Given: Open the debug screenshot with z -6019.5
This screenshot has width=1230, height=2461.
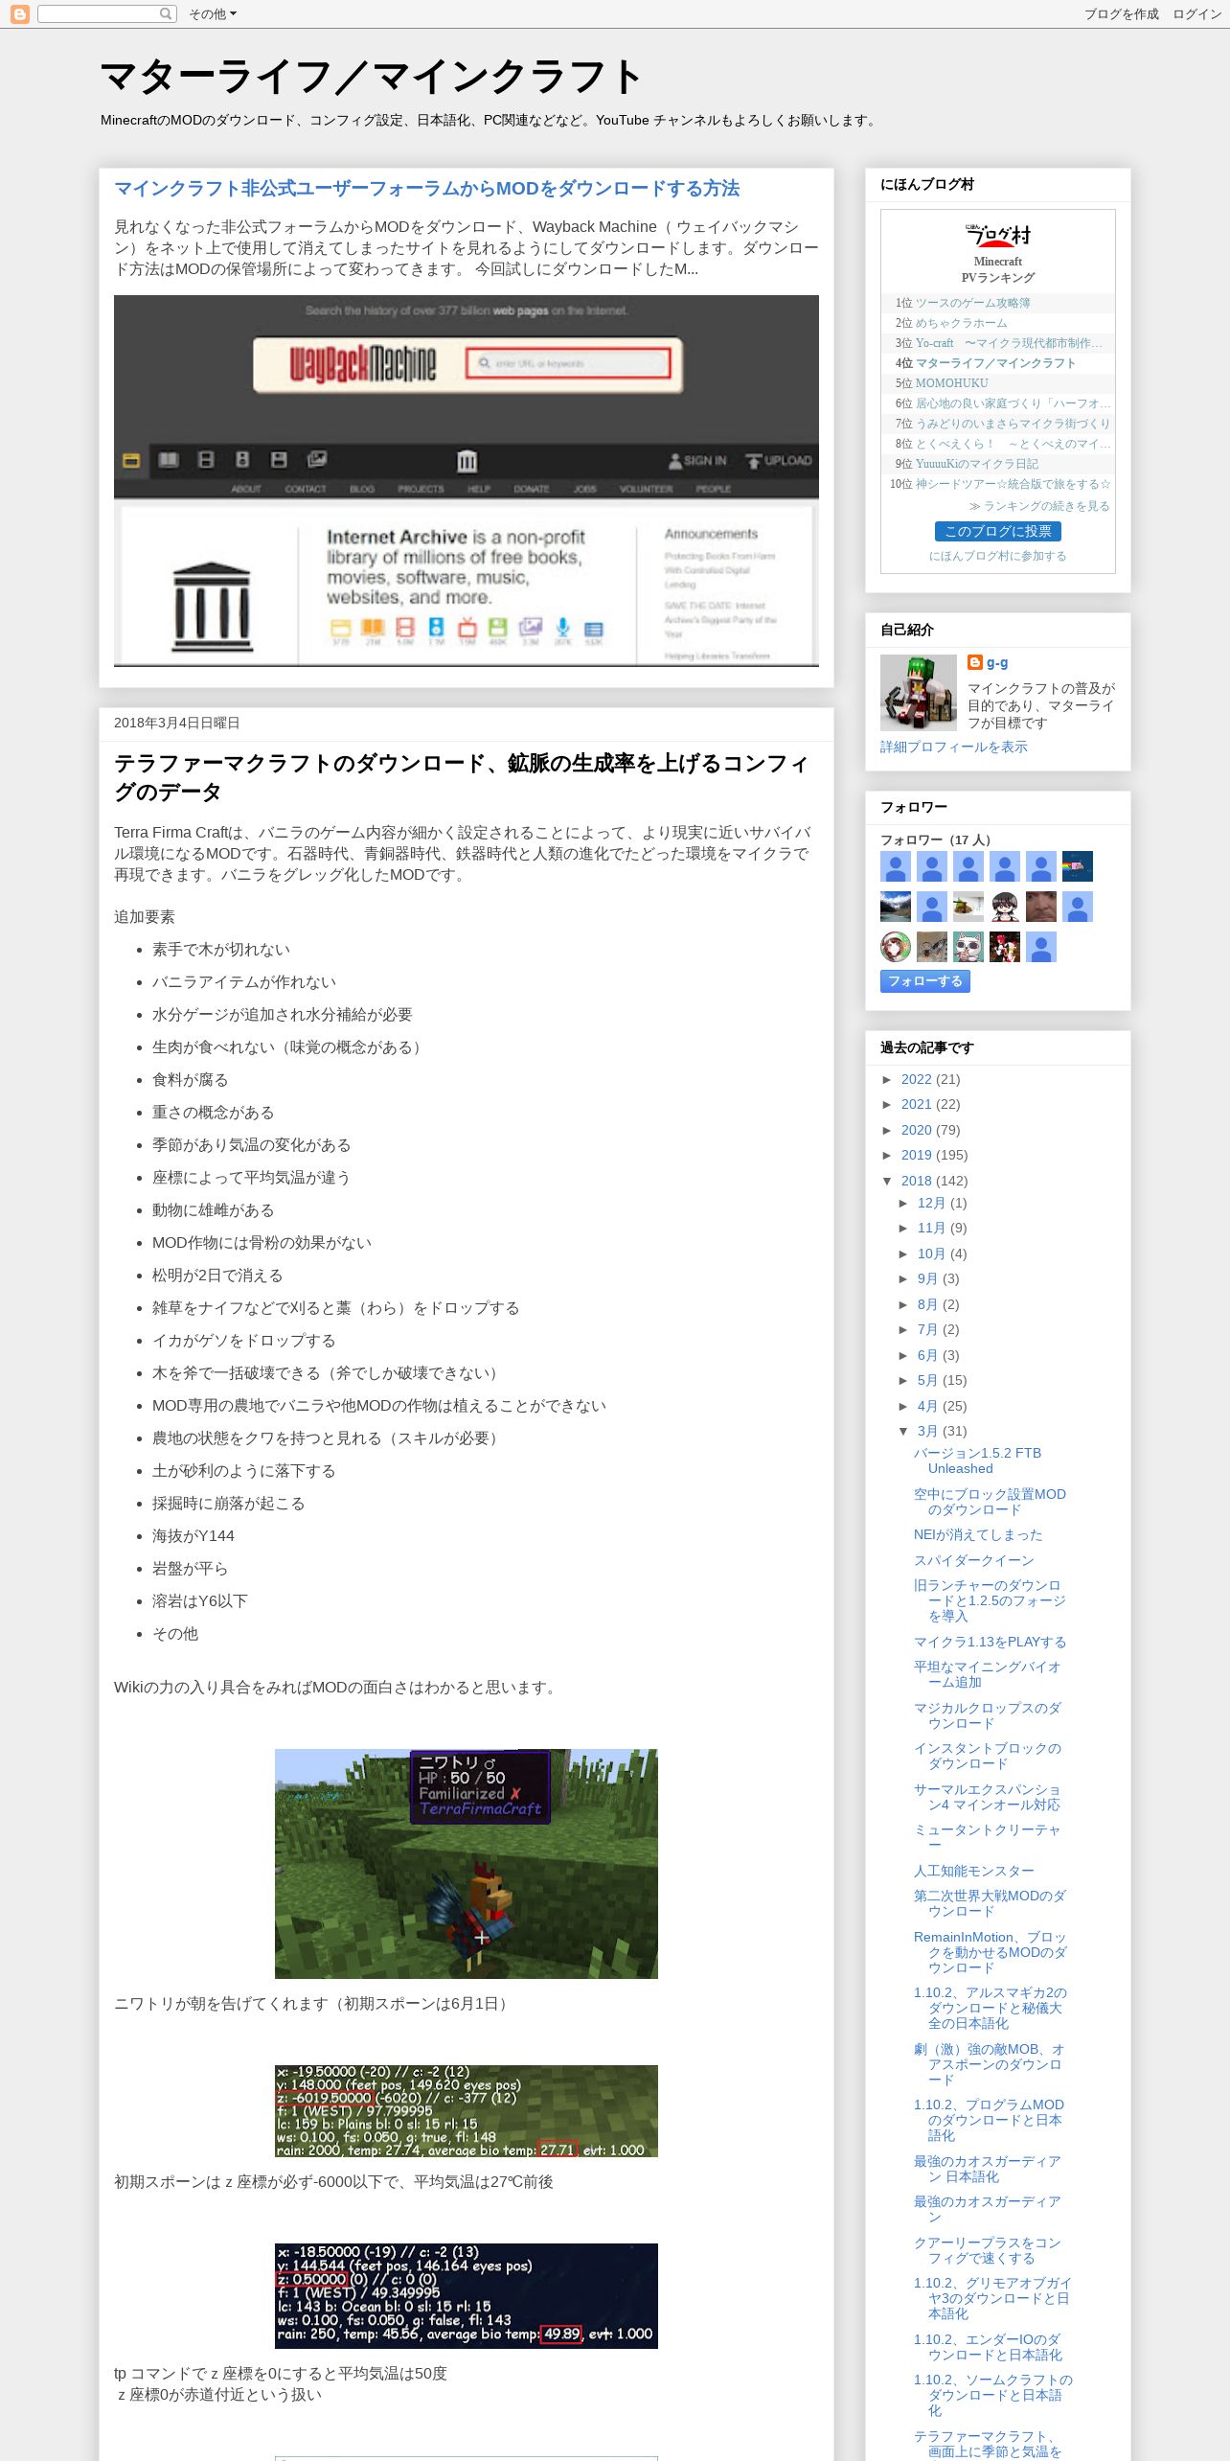Looking at the screenshot, I should tap(466, 2111).
